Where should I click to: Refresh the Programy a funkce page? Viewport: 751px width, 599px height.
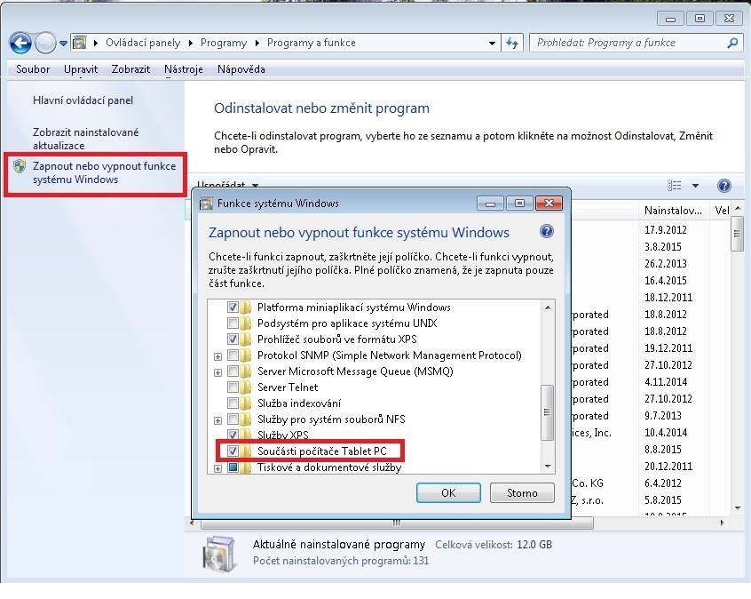coord(512,44)
